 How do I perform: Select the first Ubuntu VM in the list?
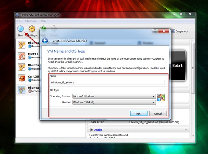point(28,45)
